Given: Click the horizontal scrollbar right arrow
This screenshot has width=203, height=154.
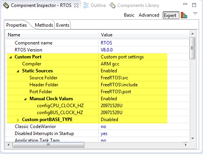Looking at the screenshot, I should click(x=186, y=145).
